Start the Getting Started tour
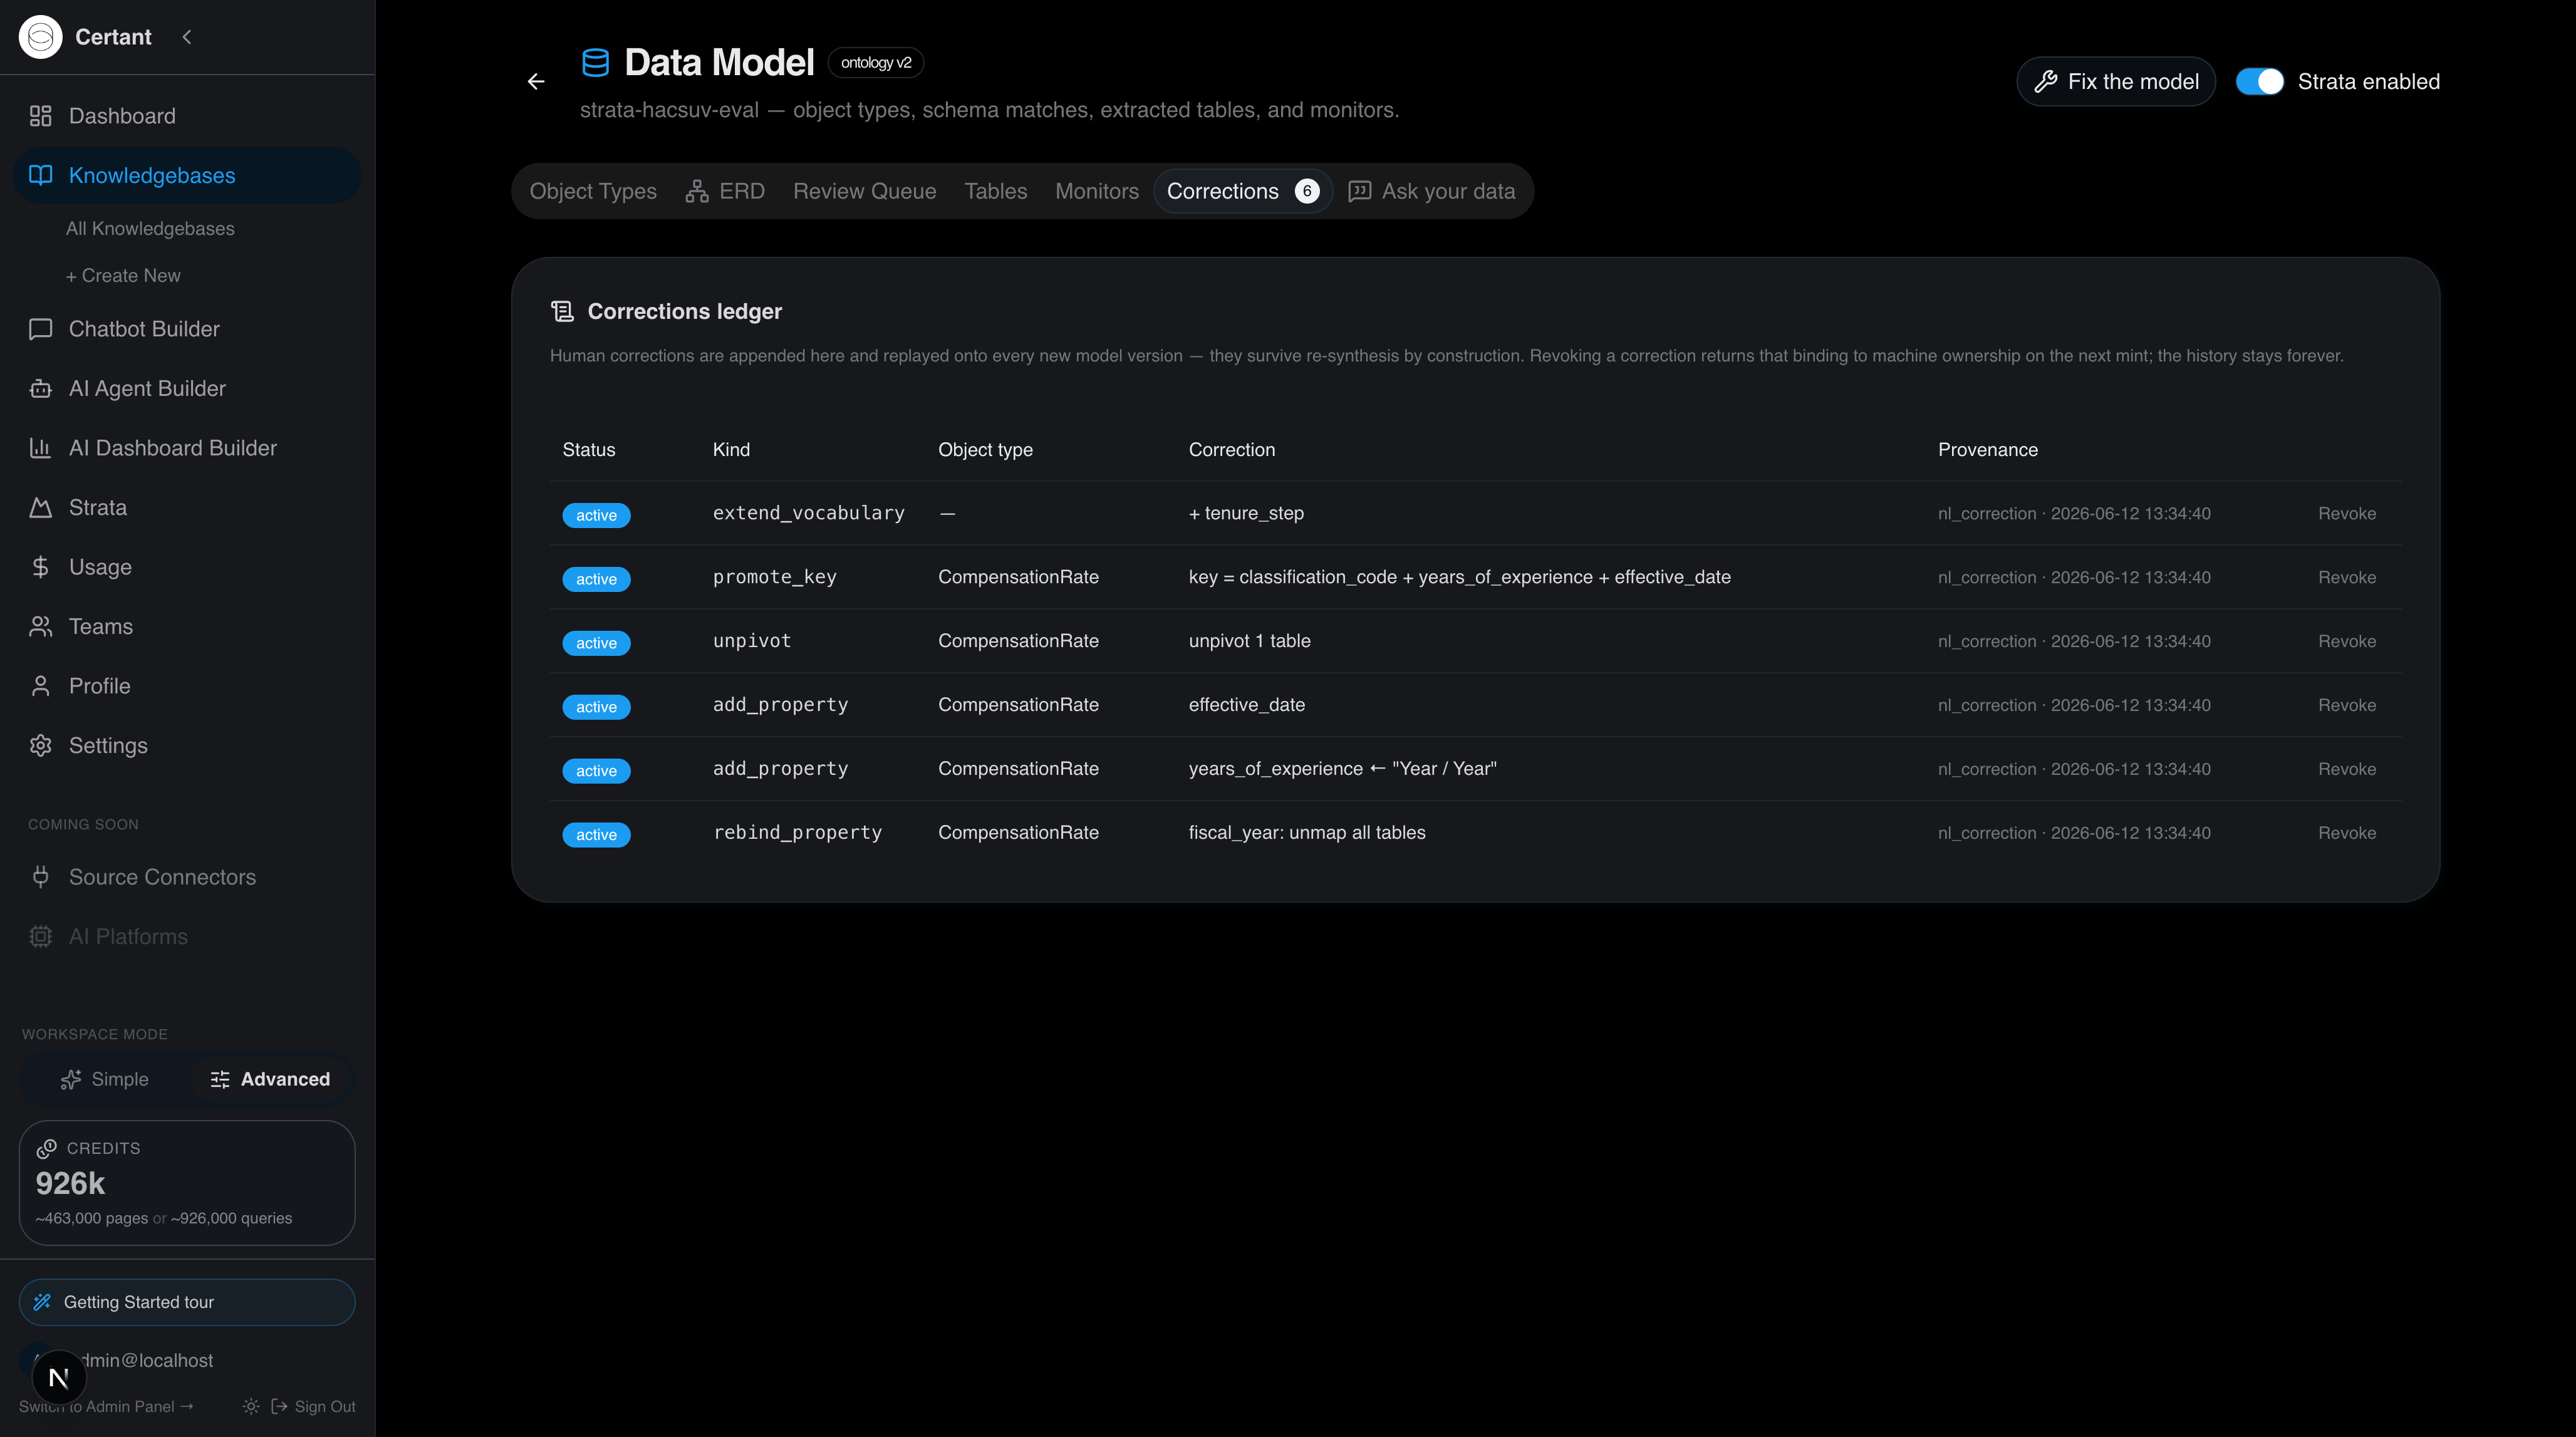Screen dimensions: 2576x1437 (x=187, y=1302)
